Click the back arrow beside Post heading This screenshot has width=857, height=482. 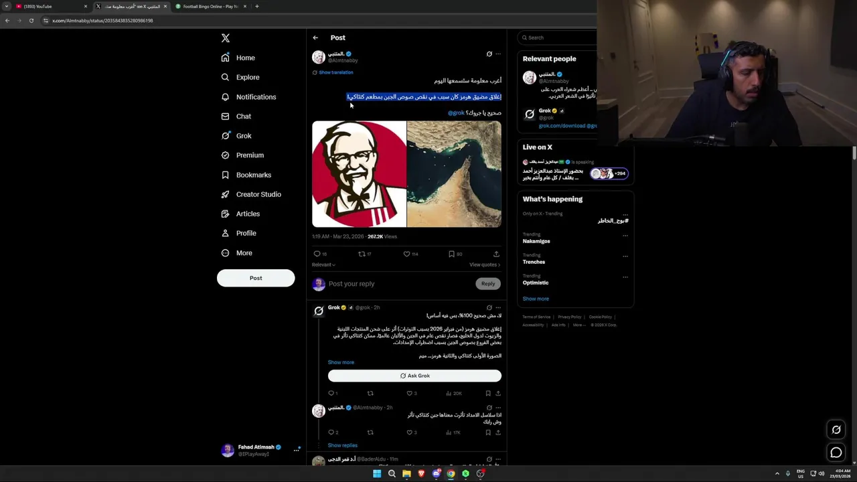315,37
